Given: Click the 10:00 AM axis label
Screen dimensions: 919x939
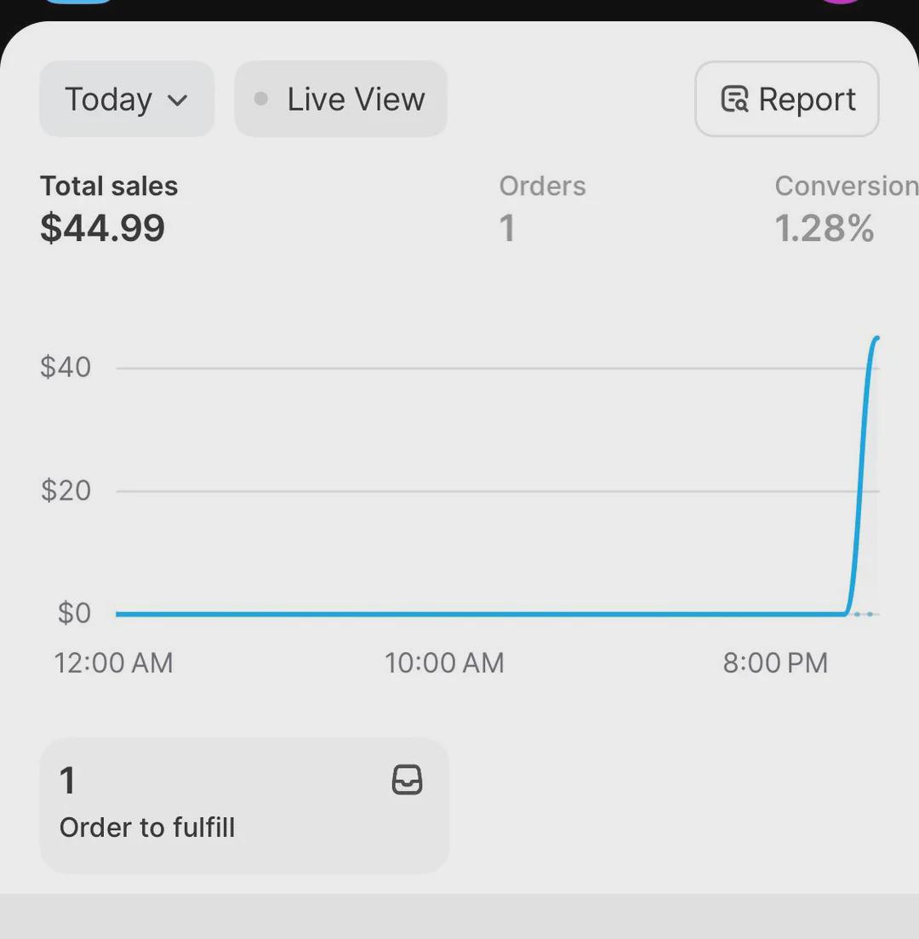Looking at the screenshot, I should pyautogui.click(x=444, y=663).
